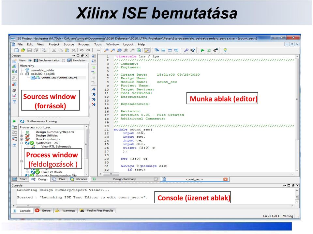The height and width of the screenshot is (234, 313).
Task: Click the editor horizontal scrollbar thumb
Action: (x=111, y=174)
